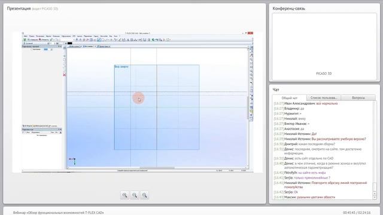The height and width of the screenshot is (215, 383).
Task: Select the 3D Модель tab at panel bottom
Action: click(28, 126)
